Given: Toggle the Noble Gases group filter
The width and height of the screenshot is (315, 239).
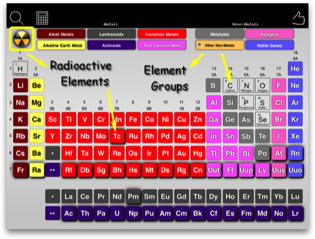Looking at the screenshot, I should pos(270,45).
